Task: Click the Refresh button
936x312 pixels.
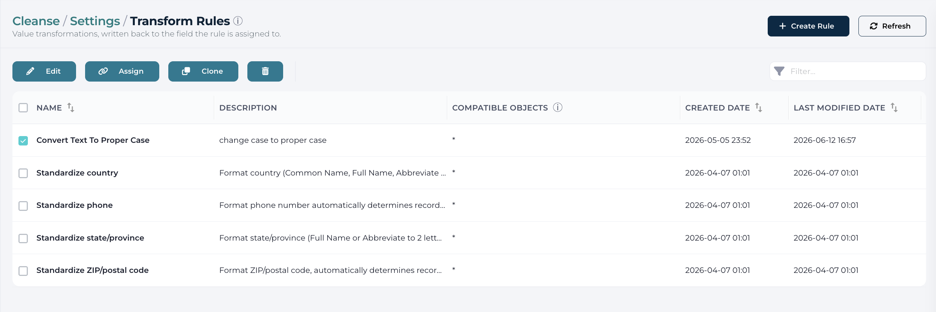Action: (892, 26)
